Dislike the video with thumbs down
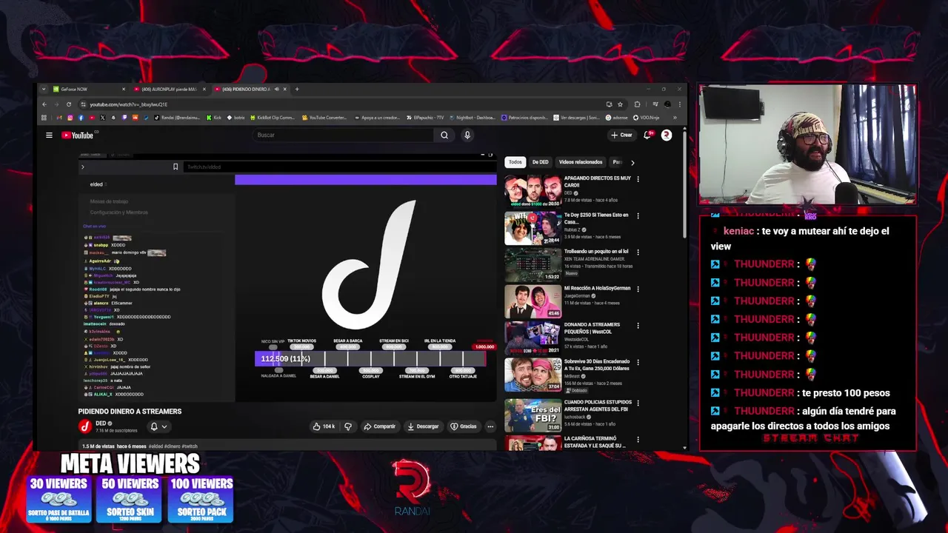This screenshot has width=948, height=533. 347,426
